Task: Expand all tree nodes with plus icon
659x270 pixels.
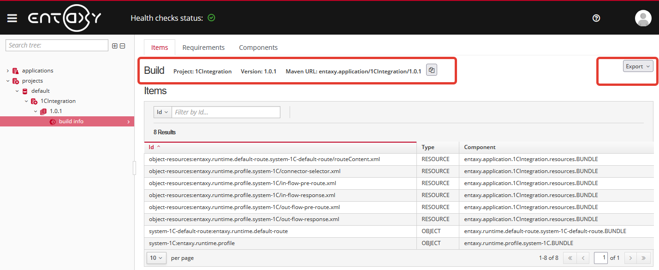Action: coord(115,46)
